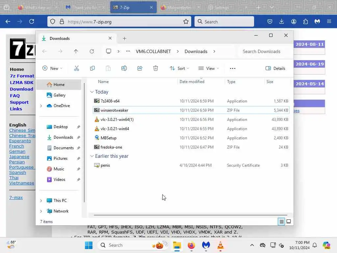The width and height of the screenshot is (337, 253).
Task: Switch to large thumbnails view icon
Action: pos(289,221)
